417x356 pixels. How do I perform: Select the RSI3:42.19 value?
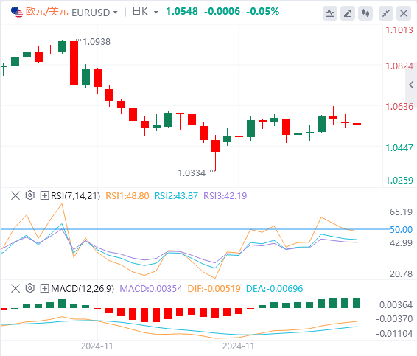click(x=225, y=196)
